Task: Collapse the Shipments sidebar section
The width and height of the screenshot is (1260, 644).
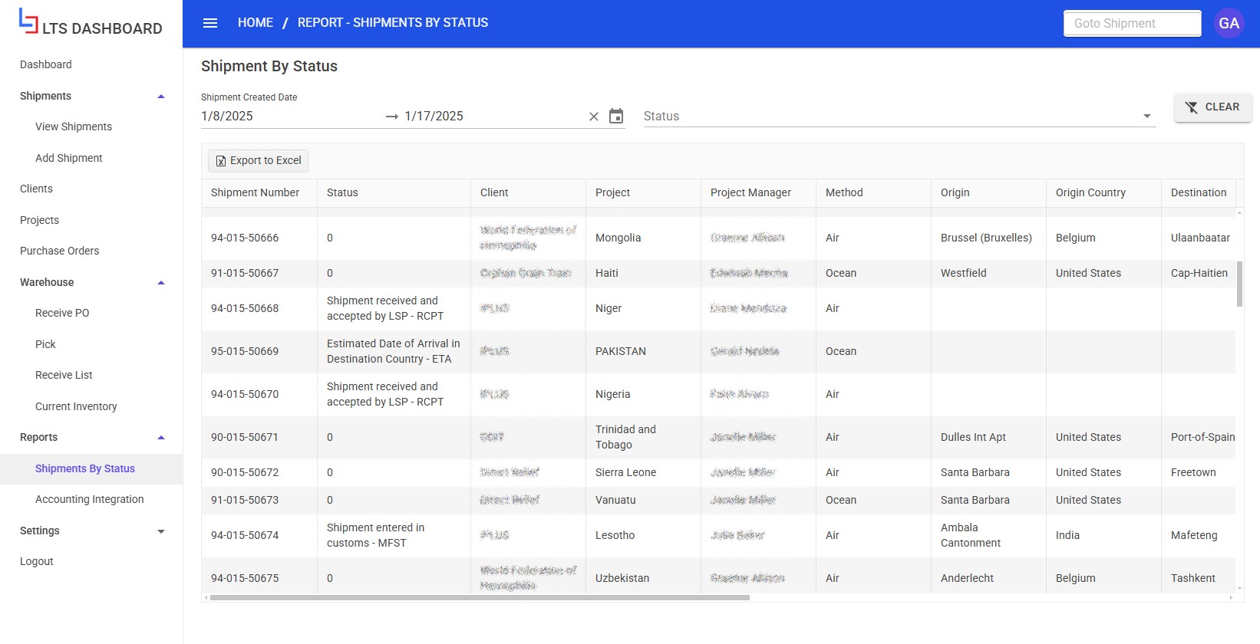Action: 161,97
